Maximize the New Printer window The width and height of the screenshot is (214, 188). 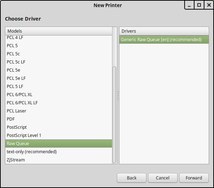pyautogui.click(x=199, y=5)
